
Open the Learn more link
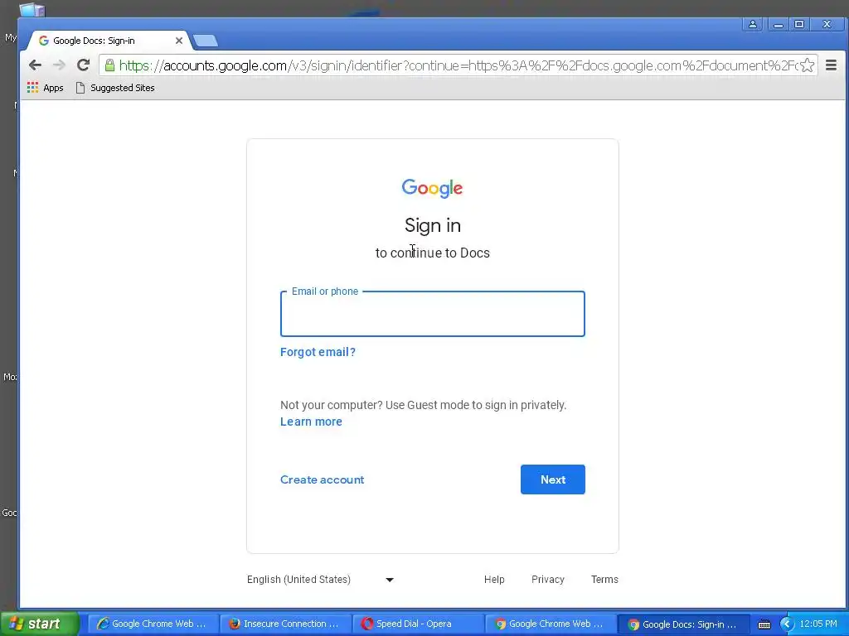click(312, 422)
